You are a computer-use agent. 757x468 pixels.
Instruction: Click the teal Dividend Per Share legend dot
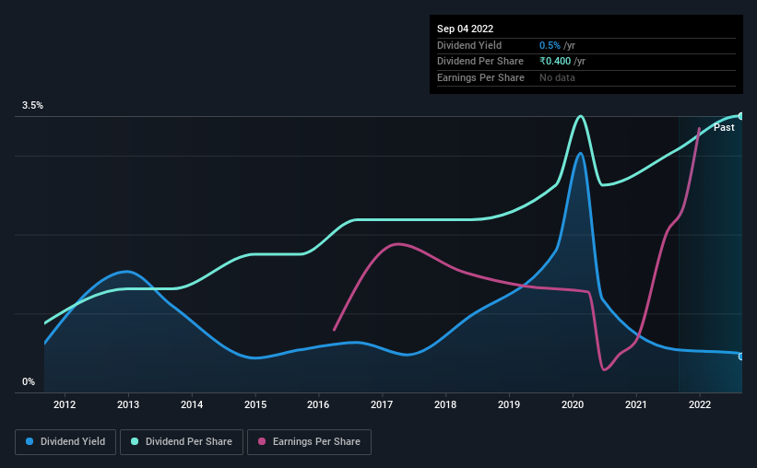(135, 441)
